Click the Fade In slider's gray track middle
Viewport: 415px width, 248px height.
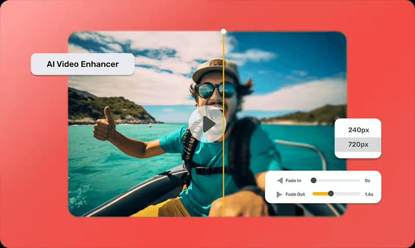(337, 181)
